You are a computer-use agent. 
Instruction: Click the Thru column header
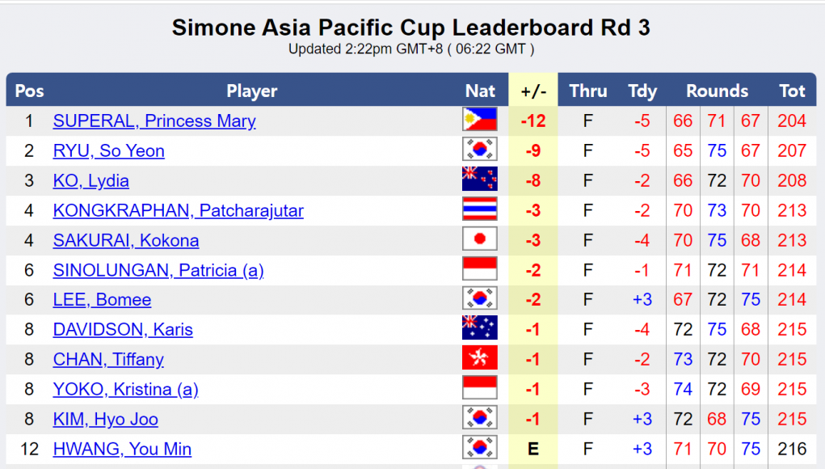587,91
